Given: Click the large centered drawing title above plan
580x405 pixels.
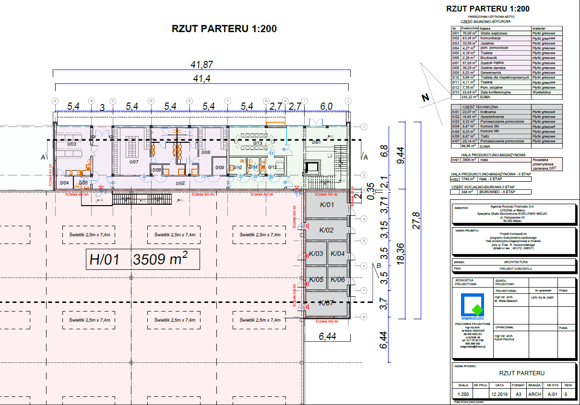Looking at the screenshot, I should pyautogui.click(x=224, y=29).
